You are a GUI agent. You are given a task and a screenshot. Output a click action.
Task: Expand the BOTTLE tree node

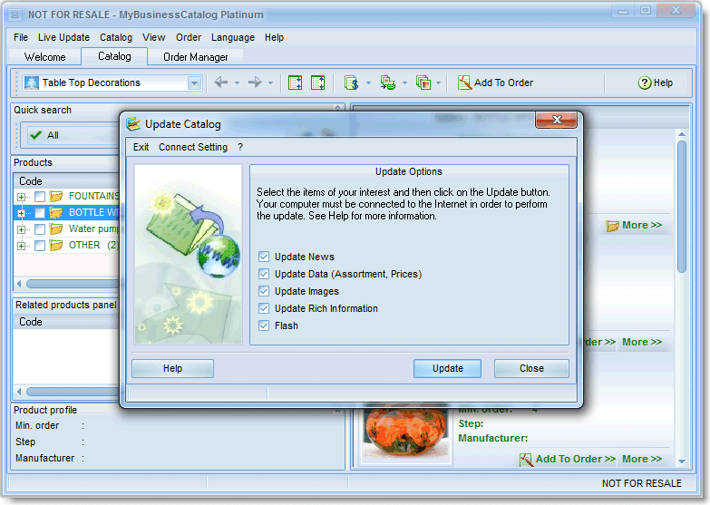[21, 213]
